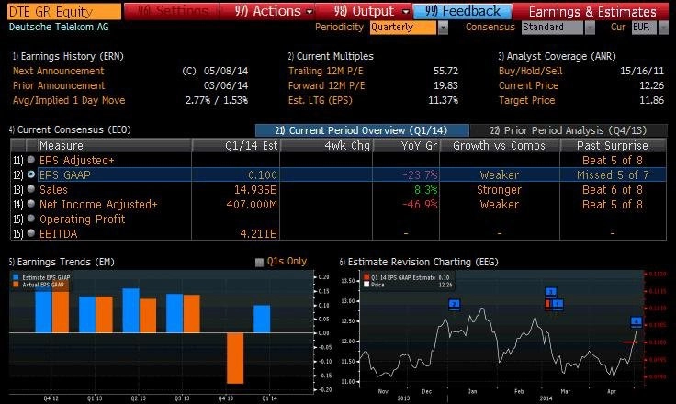The image size is (676, 404).
Task: Select the EPS GAAP radio button
Action: coord(31,174)
